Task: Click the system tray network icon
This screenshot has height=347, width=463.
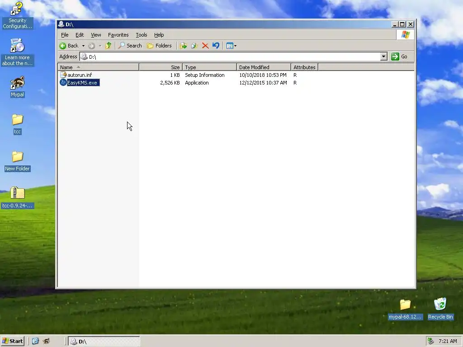Action: [431, 341]
